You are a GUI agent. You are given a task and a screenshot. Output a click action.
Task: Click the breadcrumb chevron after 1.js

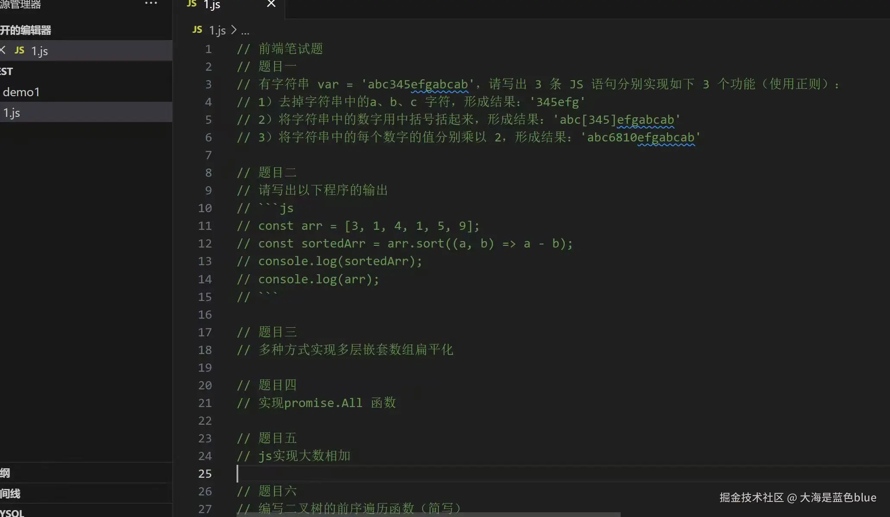coord(234,30)
